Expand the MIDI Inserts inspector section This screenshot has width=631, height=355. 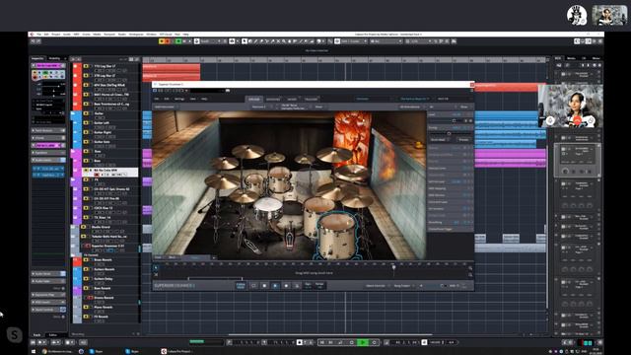(48, 303)
